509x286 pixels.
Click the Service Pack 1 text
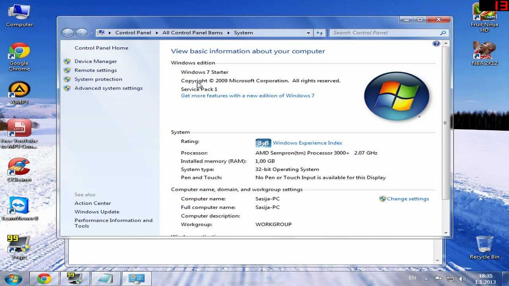pos(199,89)
